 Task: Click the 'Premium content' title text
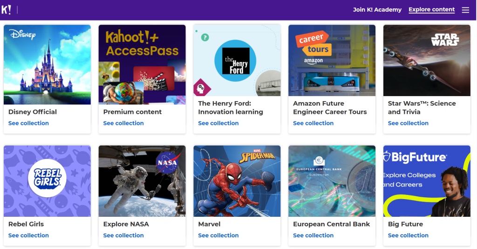pyautogui.click(x=132, y=112)
